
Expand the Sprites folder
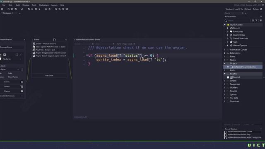[x=225, y=94]
